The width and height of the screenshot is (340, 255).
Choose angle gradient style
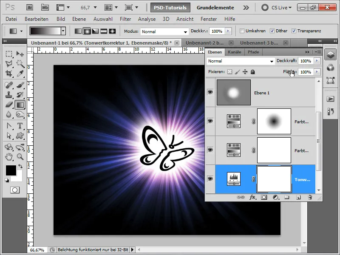[95, 31]
